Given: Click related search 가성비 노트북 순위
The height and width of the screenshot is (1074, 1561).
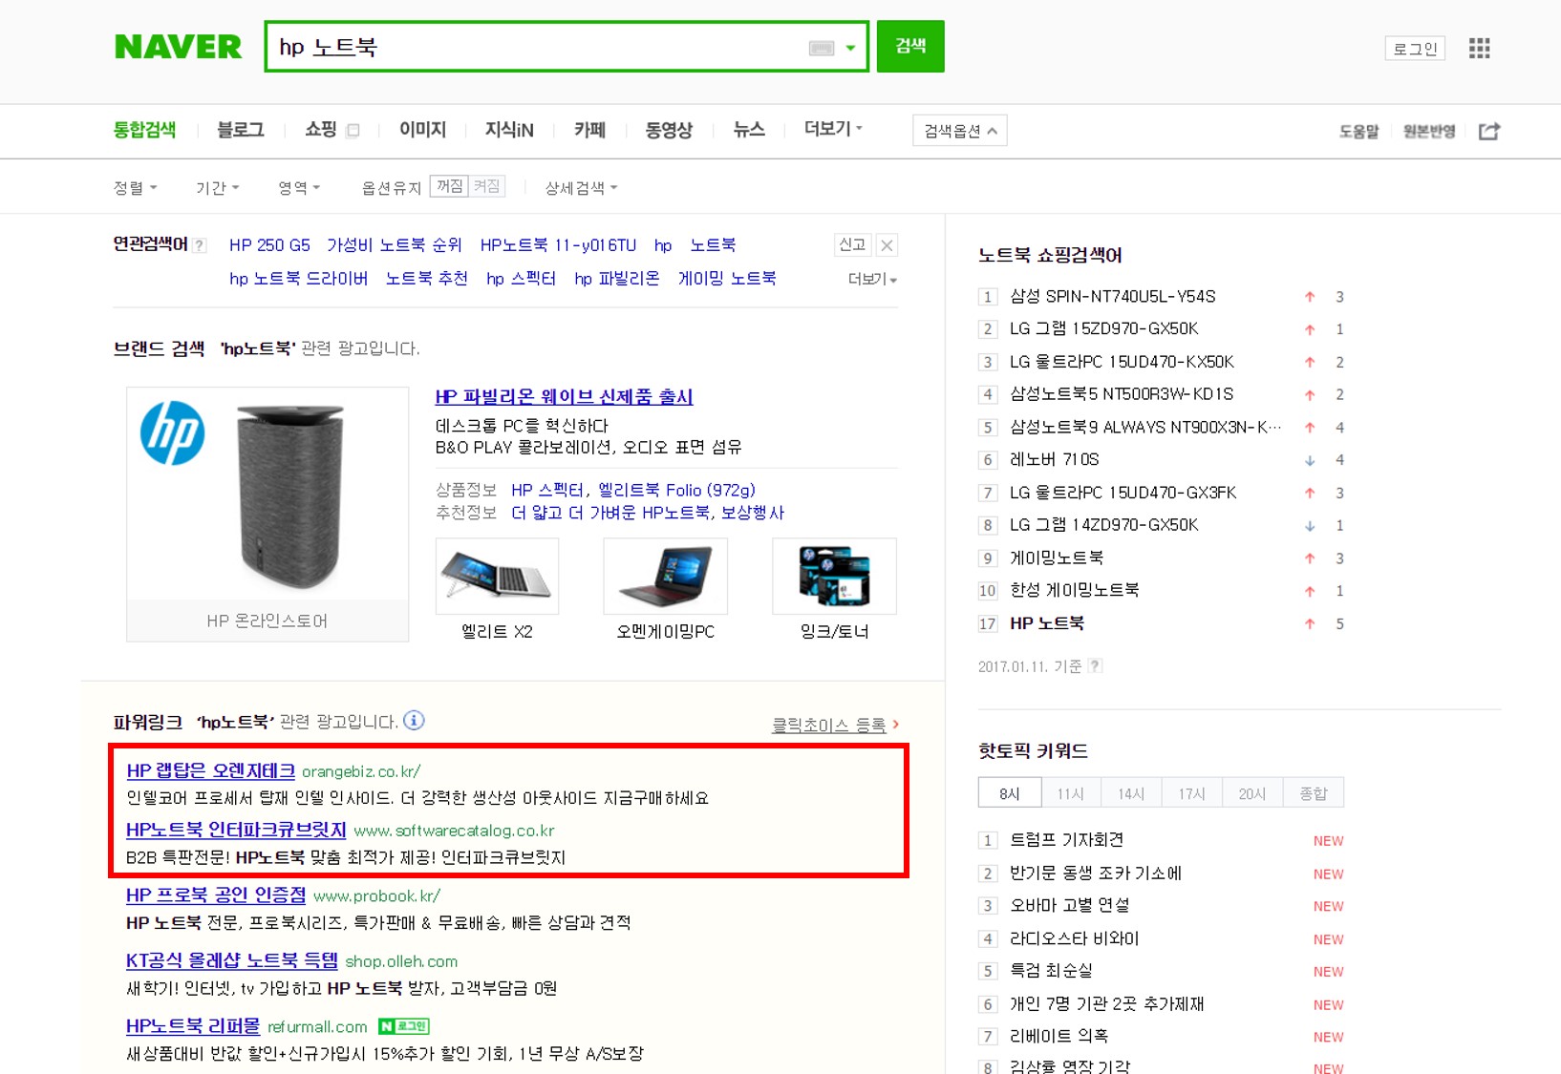Looking at the screenshot, I should click(x=394, y=245).
